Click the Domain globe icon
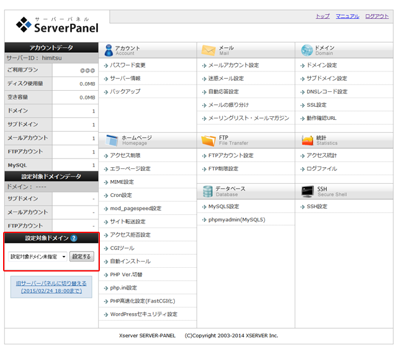The height and width of the screenshot is (356, 397). (306, 50)
